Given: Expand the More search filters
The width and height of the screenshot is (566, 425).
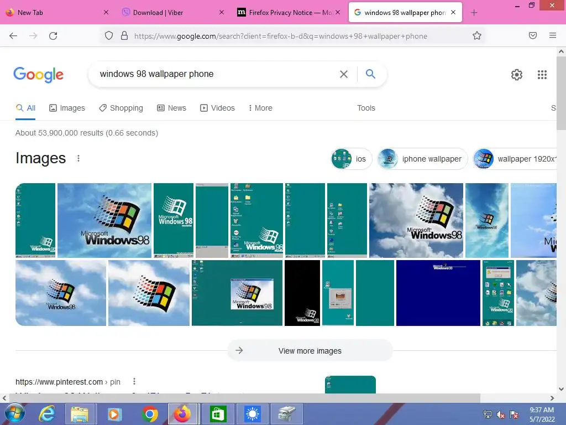Looking at the screenshot, I should pos(260,108).
